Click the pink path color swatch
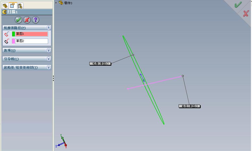The height and width of the screenshot is (151, 252). pos(13,41)
